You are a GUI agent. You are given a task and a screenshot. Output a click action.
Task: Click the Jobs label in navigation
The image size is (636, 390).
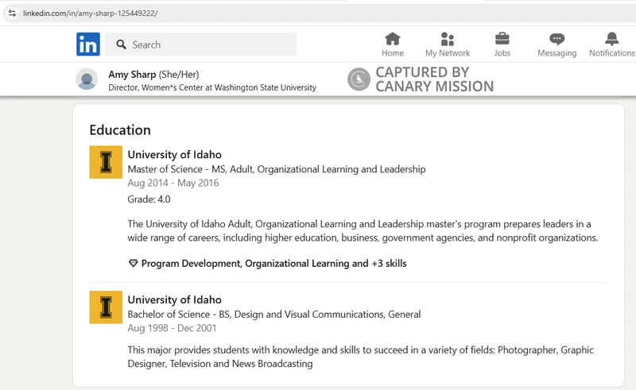pos(502,53)
